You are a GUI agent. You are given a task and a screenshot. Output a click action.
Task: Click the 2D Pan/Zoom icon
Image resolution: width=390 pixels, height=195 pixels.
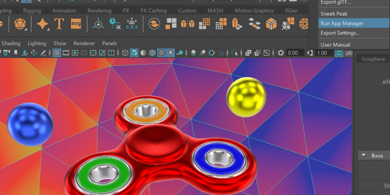(34, 53)
